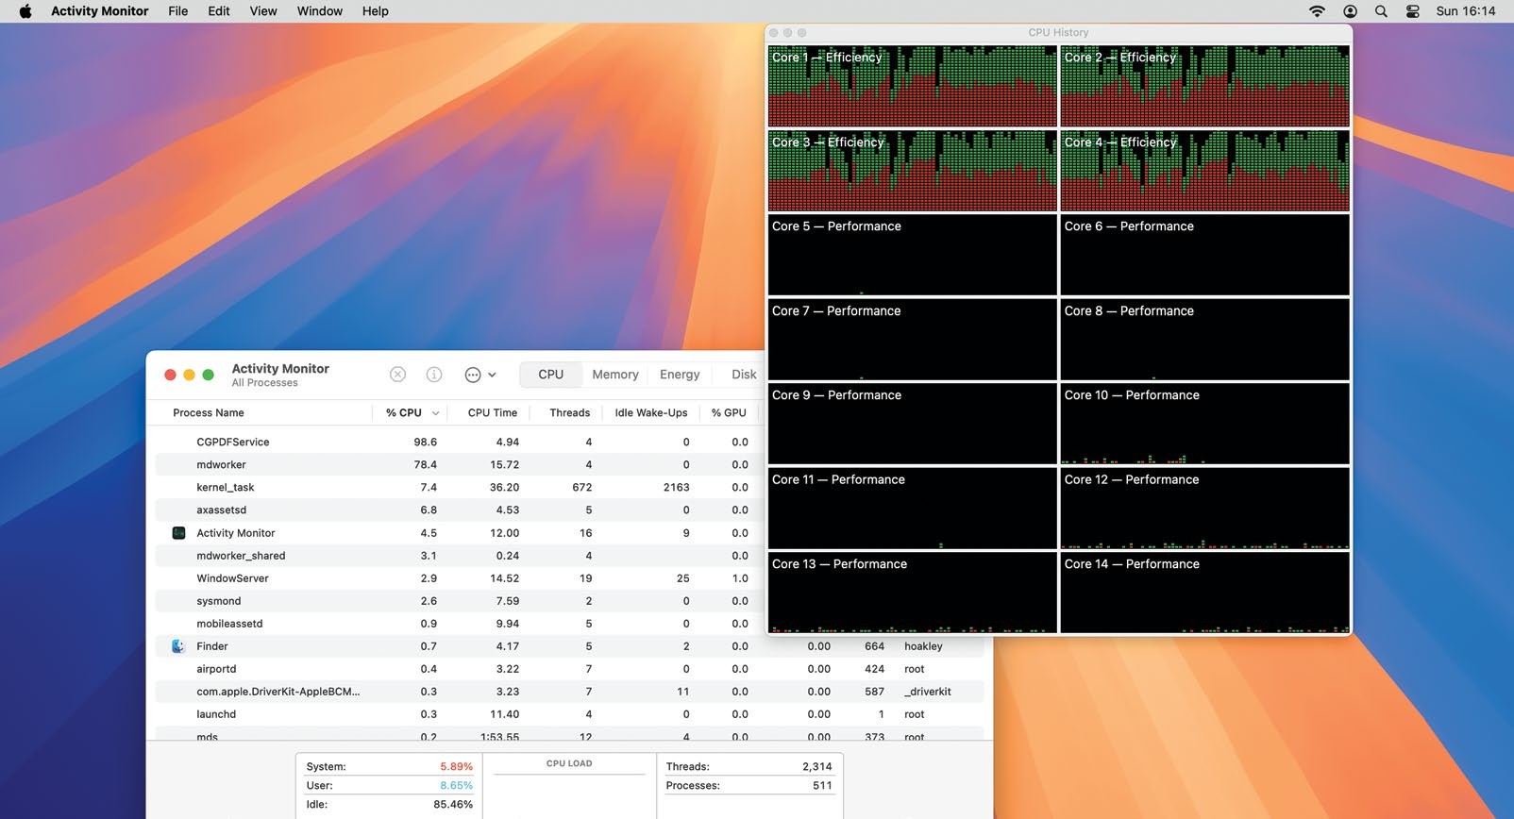The height and width of the screenshot is (819, 1514).
Task: Click the Activity Monitor process icon
Action: [178, 533]
